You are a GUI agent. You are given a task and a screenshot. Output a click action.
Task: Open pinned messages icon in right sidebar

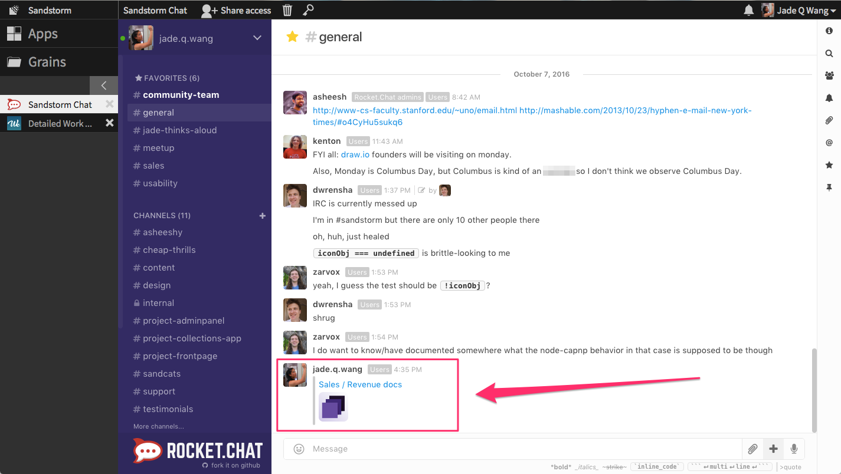click(829, 187)
